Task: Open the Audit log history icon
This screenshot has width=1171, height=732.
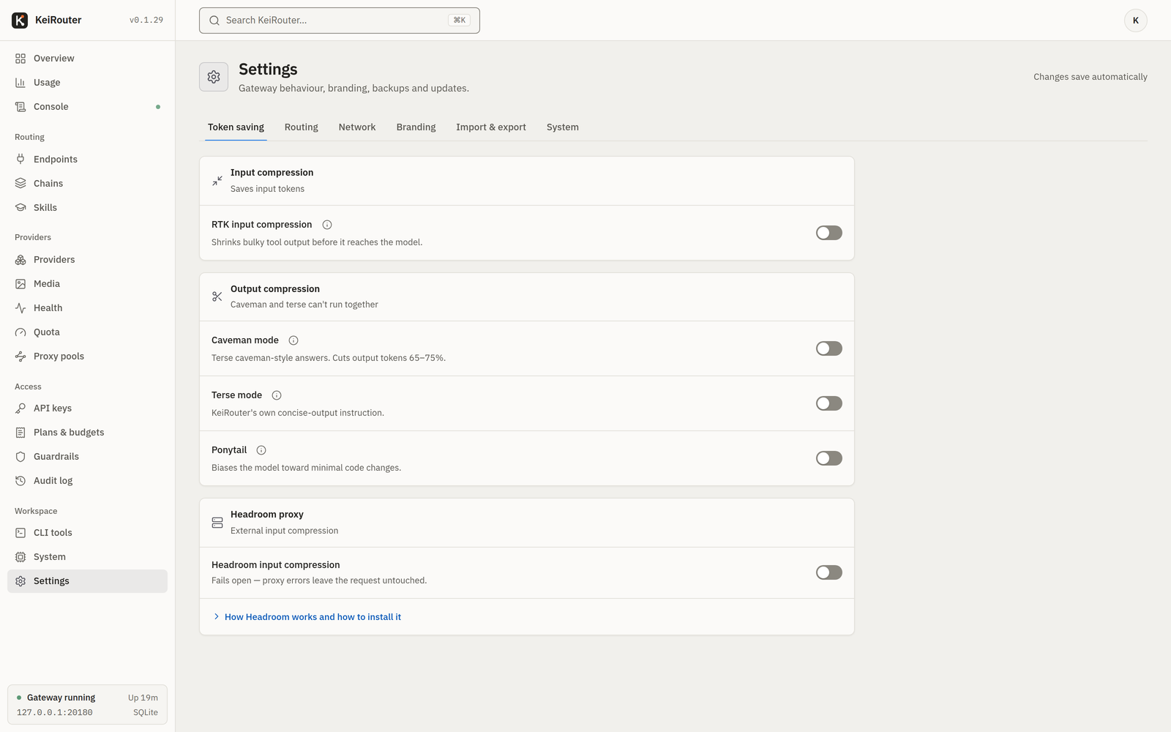Action: [x=20, y=481]
